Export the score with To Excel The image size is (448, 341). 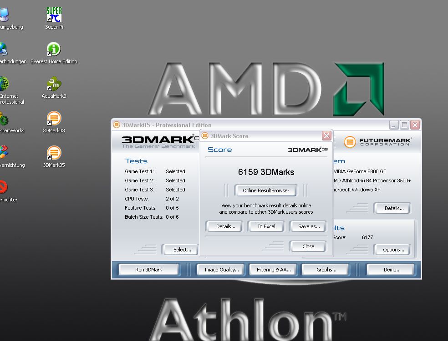[x=266, y=226]
